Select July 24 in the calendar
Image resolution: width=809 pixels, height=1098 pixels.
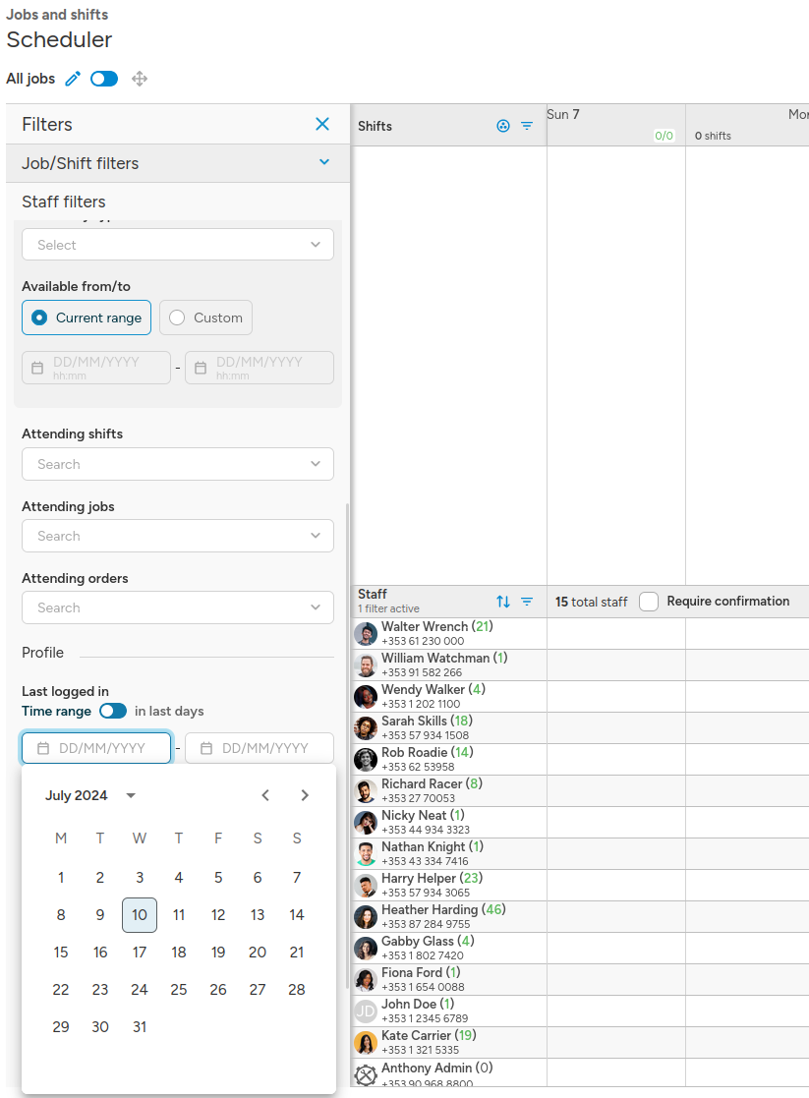pyautogui.click(x=140, y=990)
